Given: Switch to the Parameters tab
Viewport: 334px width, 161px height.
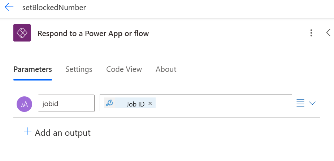Looking at the screenshot, I should point(32,69).
